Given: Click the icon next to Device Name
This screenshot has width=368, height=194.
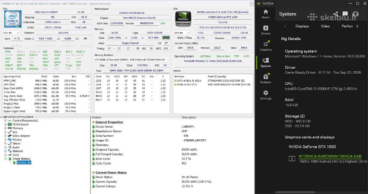Looking at the screenshot, I should point(93,127).
